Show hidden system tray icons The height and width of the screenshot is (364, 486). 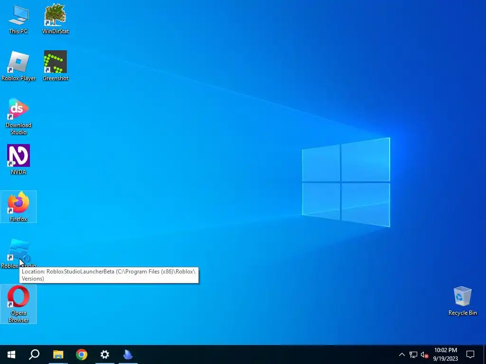click(x=402, y=355)
